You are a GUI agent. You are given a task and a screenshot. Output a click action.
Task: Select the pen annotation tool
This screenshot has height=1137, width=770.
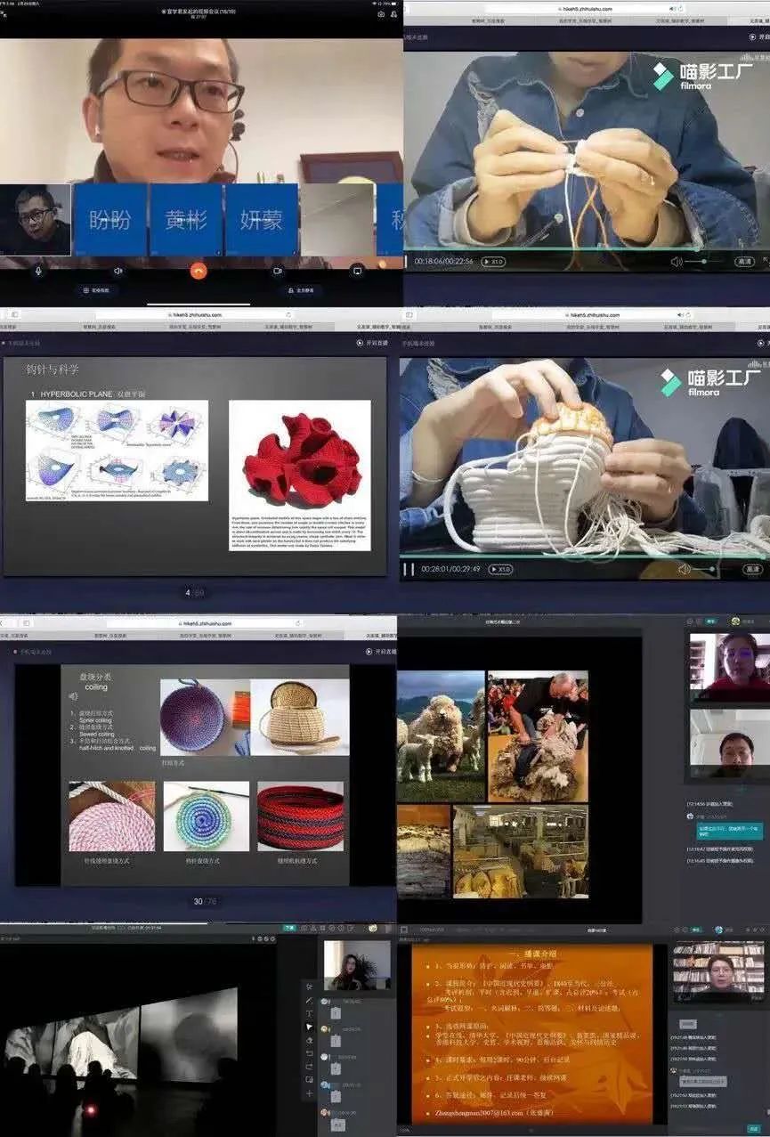pos(310,1000)
